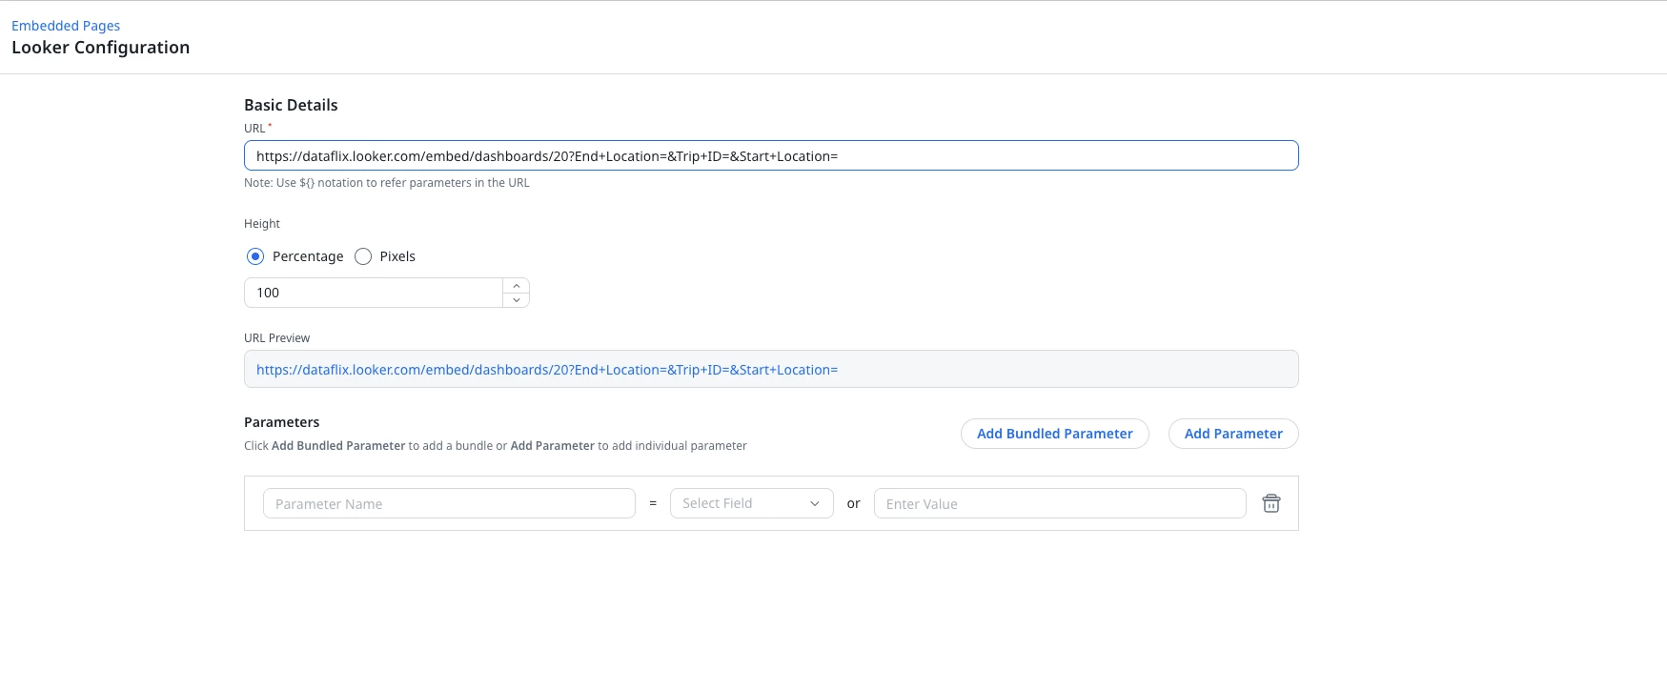
Task: Click the Basic Details section heading
Action: tap(291, 105)
